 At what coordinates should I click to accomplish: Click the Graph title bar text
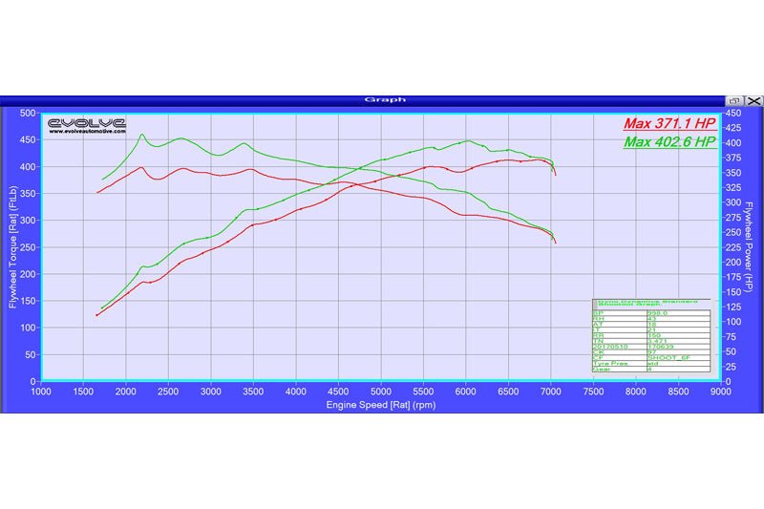point(385,99)
